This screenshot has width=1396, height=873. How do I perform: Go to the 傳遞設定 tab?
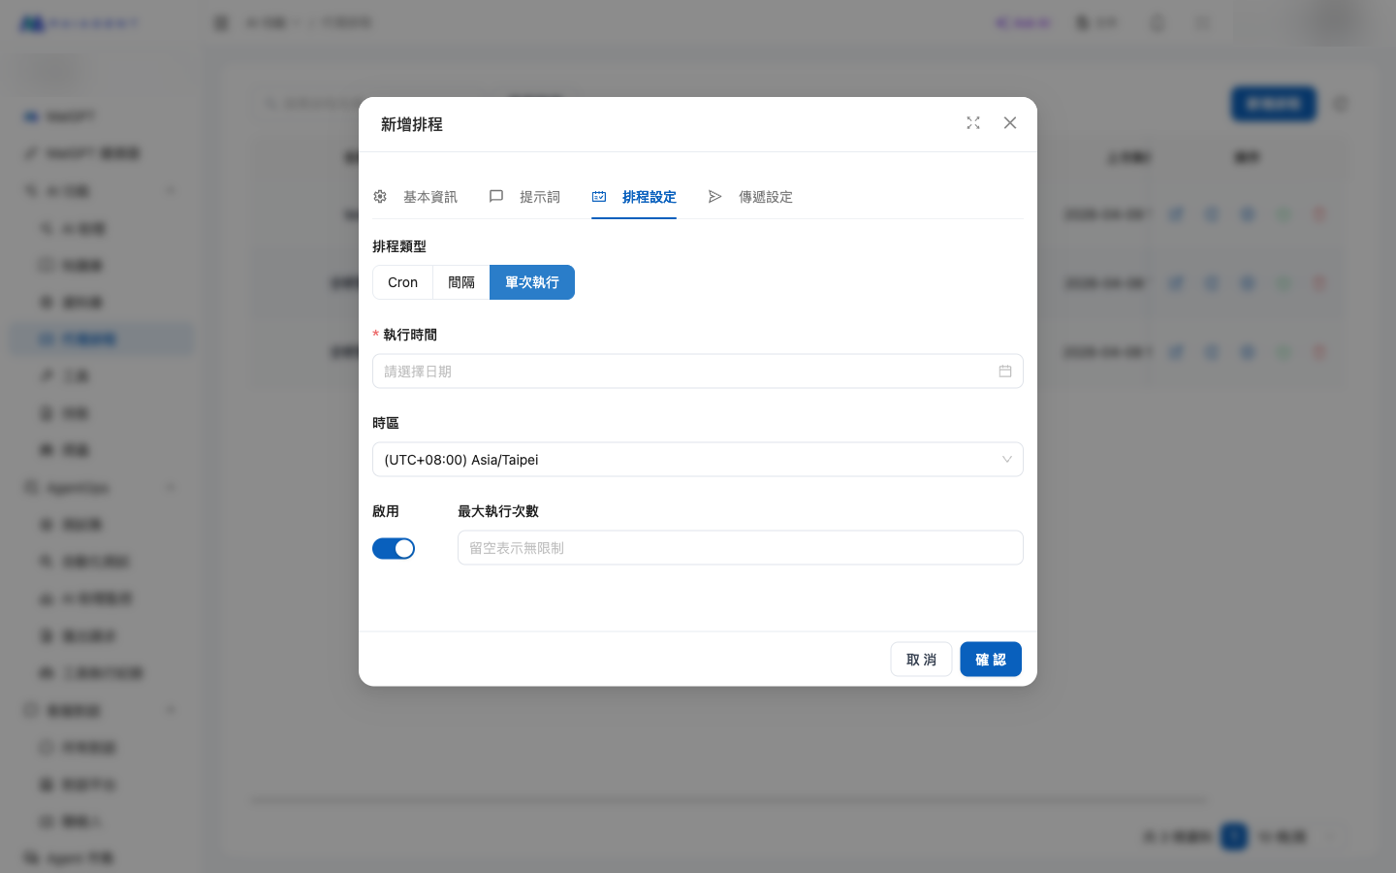click(x=750, y=197)
